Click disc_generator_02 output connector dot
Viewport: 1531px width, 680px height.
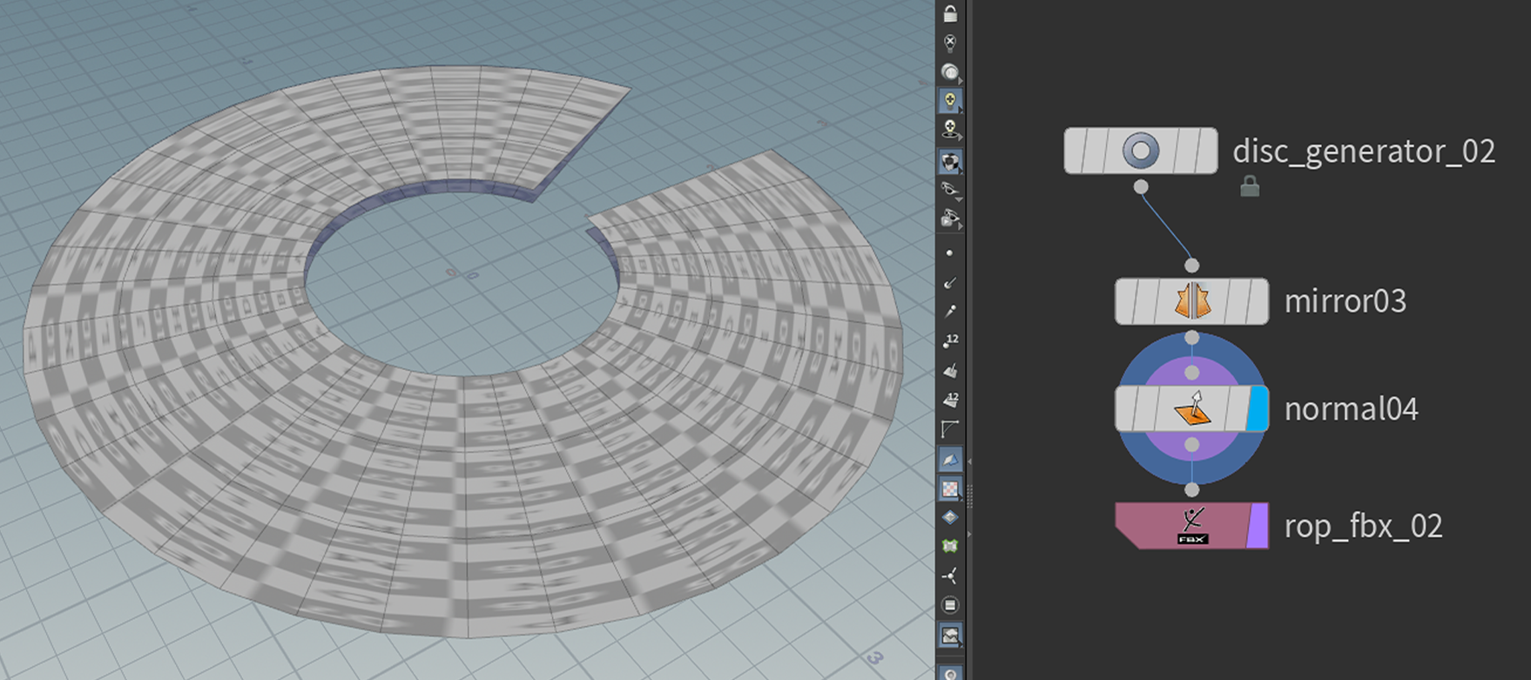(x=1141, y=186)
